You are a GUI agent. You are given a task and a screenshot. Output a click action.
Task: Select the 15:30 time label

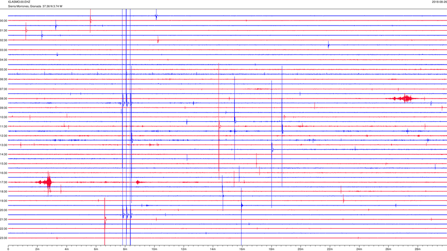pos(3,164)
